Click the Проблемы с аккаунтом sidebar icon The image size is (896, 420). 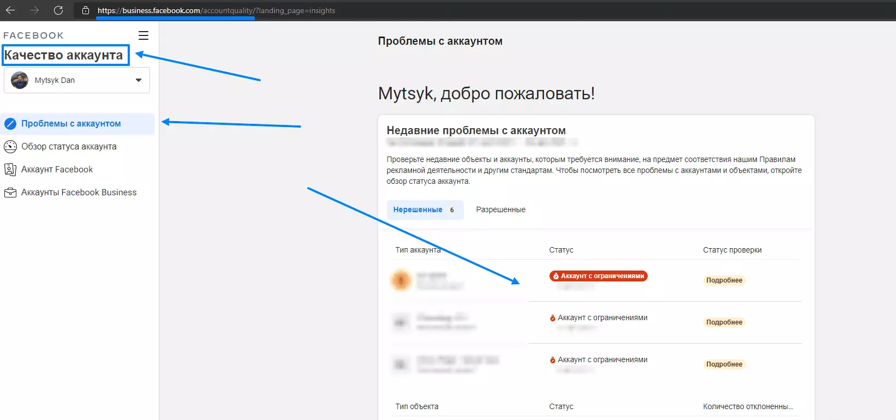[x=10, y=124]
